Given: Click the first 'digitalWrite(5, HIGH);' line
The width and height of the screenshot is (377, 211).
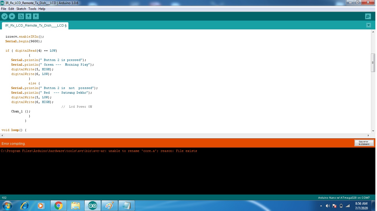Looking at the screenshot, I should click(x=32, y=69).
